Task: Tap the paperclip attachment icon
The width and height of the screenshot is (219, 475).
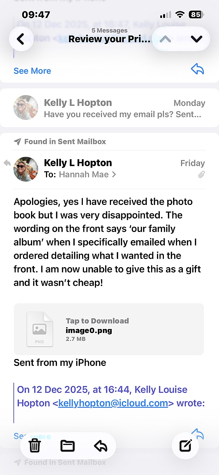Action: (201, 175)
